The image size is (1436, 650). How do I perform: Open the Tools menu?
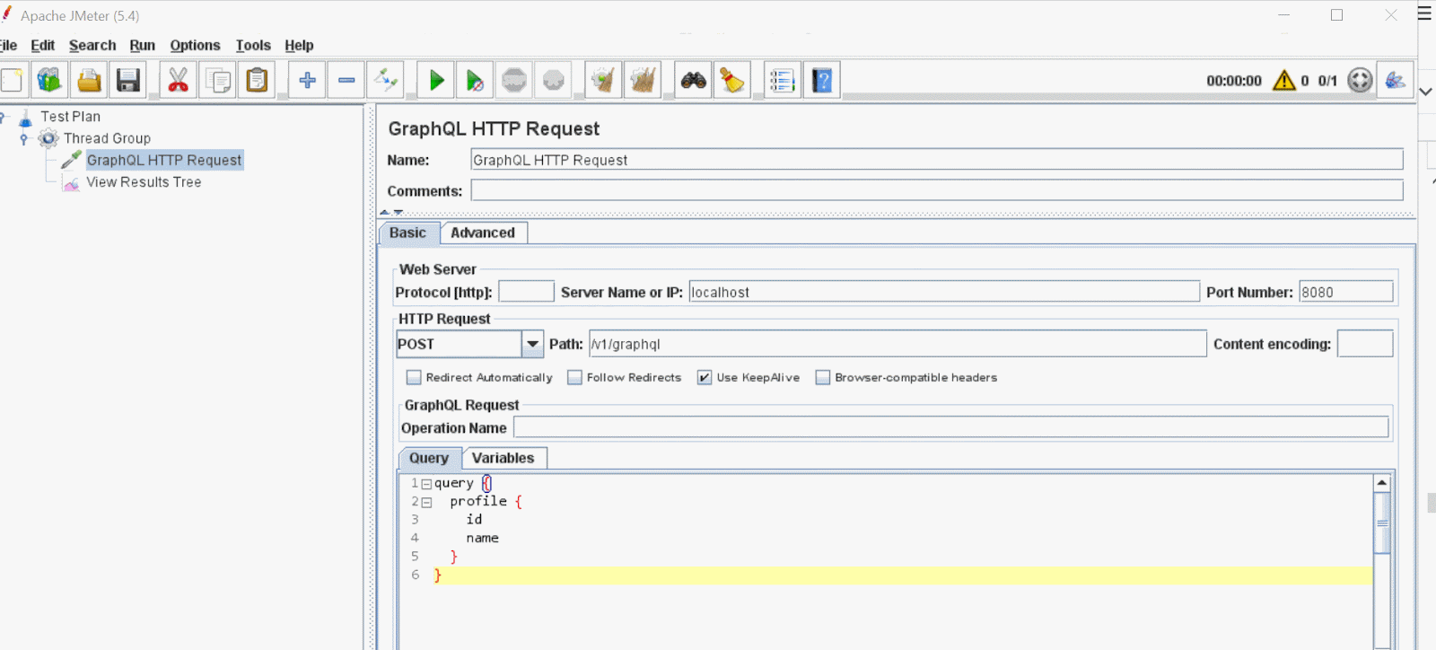[253, 45]
